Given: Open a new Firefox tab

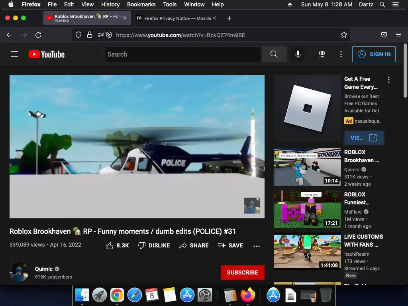Looking at the screenshot, I should tap(229, 18).
